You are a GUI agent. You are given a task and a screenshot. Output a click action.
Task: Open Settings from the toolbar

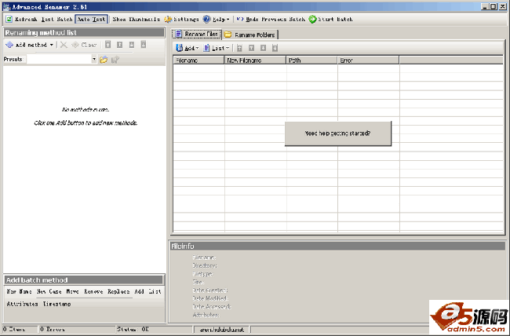pos(182,18)
